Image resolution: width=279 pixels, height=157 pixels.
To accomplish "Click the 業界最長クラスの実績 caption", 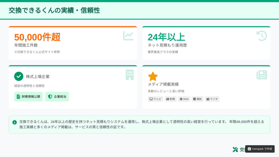I will coord(163,52).
